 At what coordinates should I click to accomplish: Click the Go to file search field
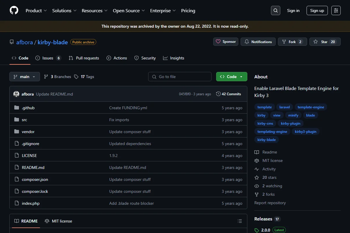[180, 77]
